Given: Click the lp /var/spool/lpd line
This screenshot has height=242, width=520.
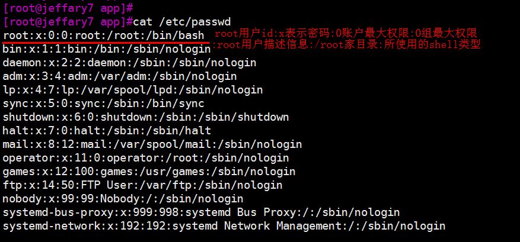Looking at the screenshot, I should [133, 90].
